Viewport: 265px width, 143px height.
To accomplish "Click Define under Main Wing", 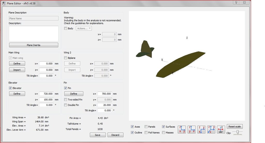I will [17, 64].
